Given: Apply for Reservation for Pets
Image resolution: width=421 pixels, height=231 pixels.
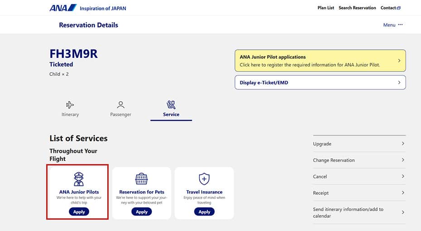Looking at the screenshot, I should [x=142, y=212].
